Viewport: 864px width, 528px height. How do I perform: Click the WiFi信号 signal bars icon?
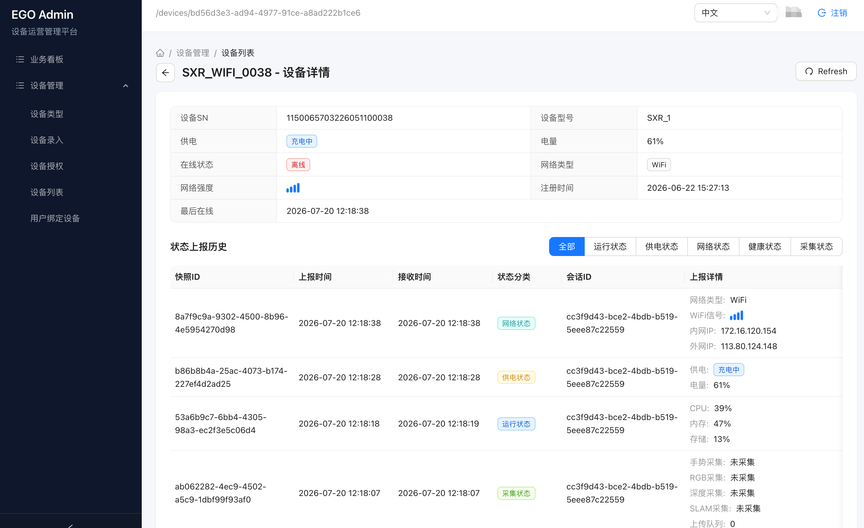(737, 315)
